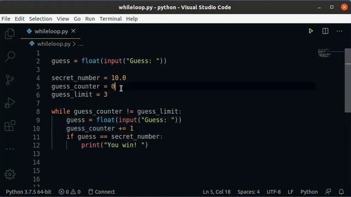The width and height of the screenshot is (351, 197).
Task: Click the Connect status bar item
Action: 101,192
